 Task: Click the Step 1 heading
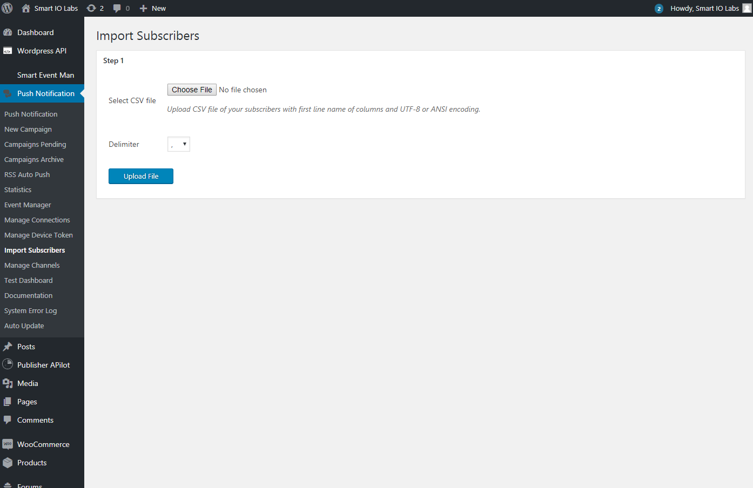(x=113, y=60)
